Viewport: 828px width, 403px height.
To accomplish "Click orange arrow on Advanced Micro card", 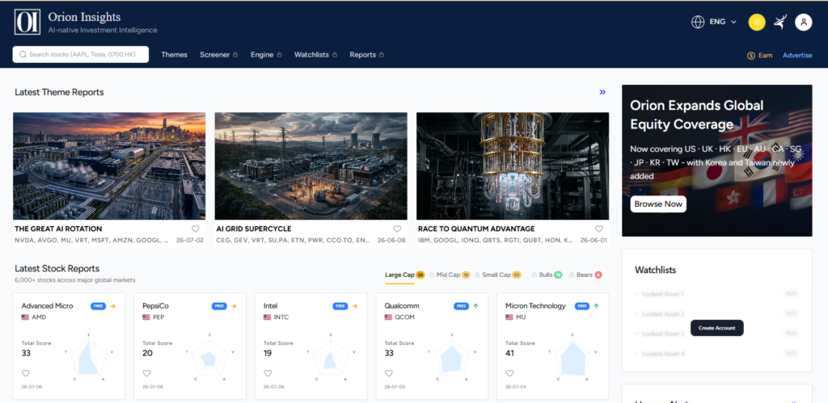I will [112, 306].
